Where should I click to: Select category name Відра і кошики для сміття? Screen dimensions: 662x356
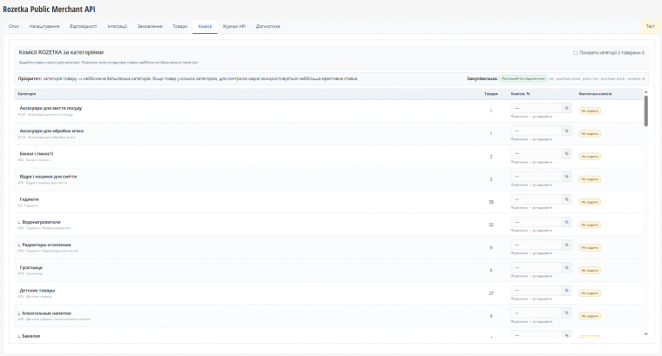48,177
